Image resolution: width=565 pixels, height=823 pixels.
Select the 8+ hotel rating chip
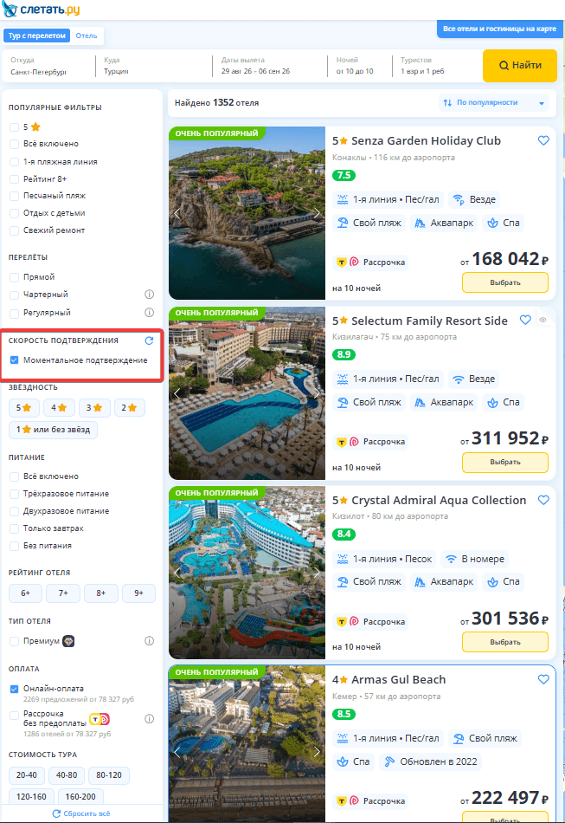pyautogui.click(x=100, y=593)
